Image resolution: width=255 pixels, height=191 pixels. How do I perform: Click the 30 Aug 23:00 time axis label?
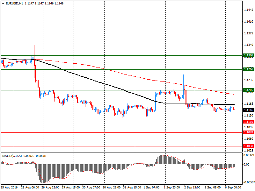click(x=112, y=187)
